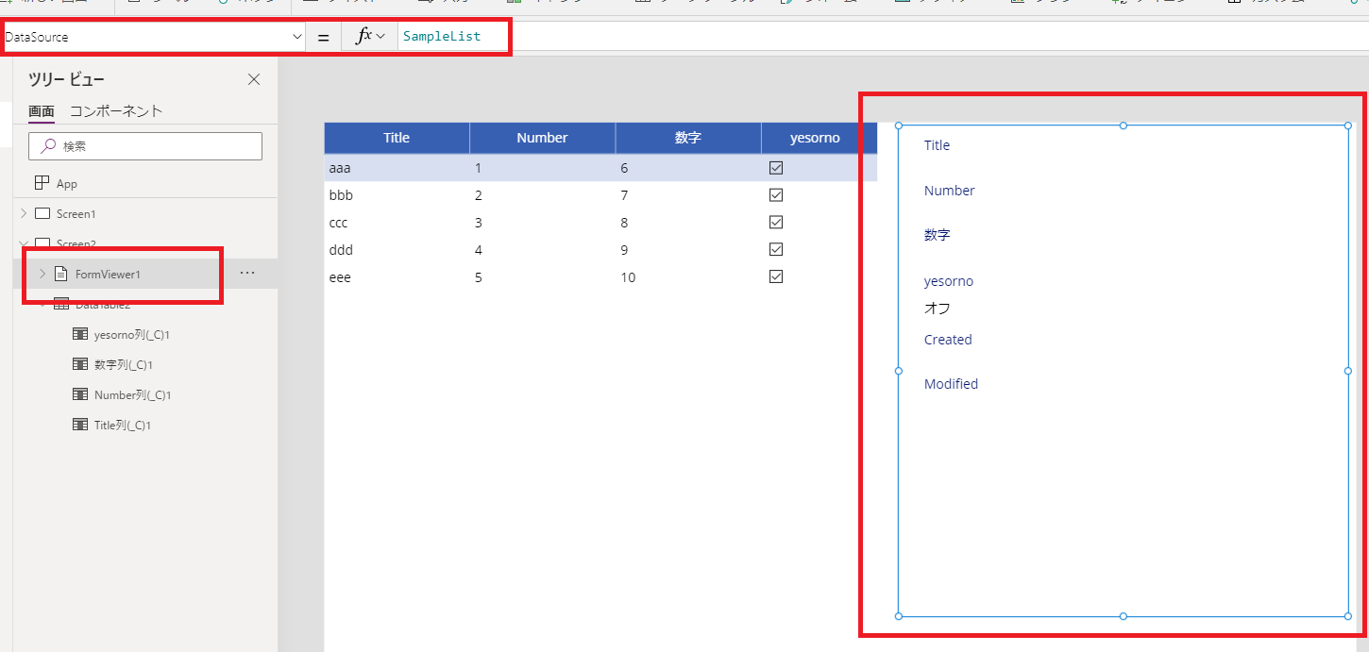Click the document icon beside FormViewer1

59,273
